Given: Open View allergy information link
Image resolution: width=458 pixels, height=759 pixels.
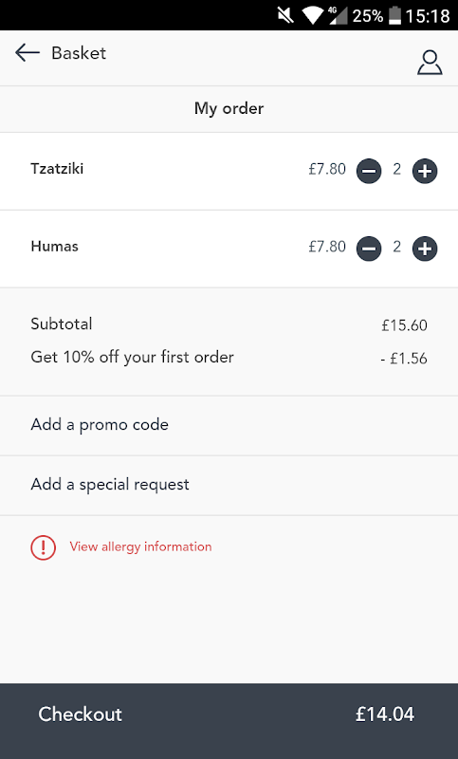Looking at the screenshot, I should [x=140, y=546].
